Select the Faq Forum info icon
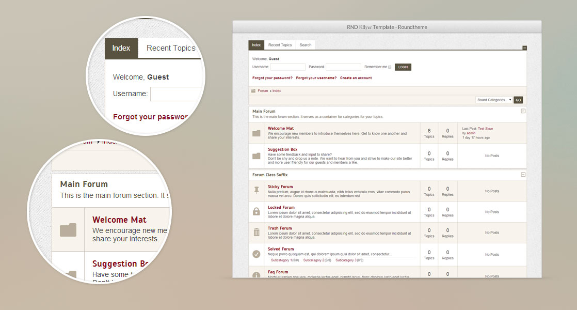The width and height of the screenshot is (577, 310). click(257, 275)
